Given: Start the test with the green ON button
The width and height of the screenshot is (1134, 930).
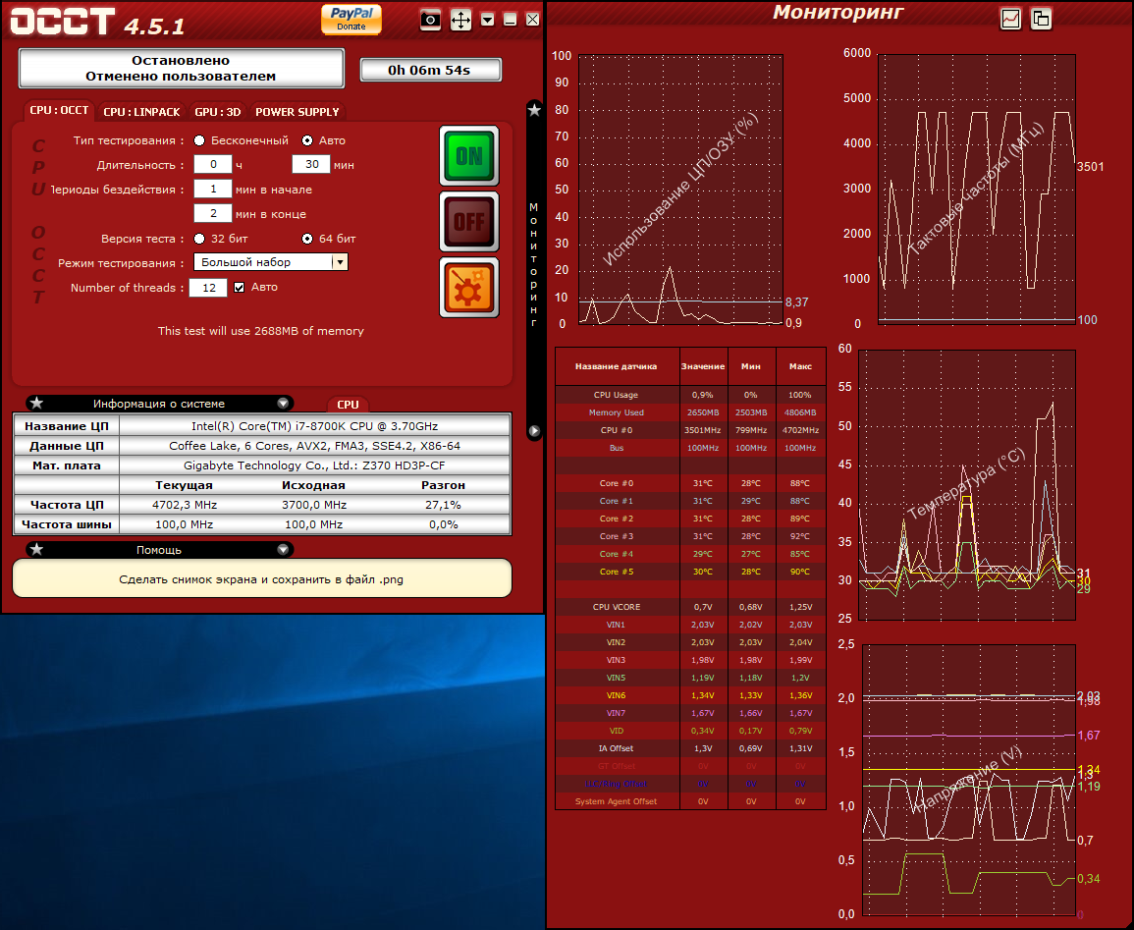Looking at the screenshot, I should (469, 155).
